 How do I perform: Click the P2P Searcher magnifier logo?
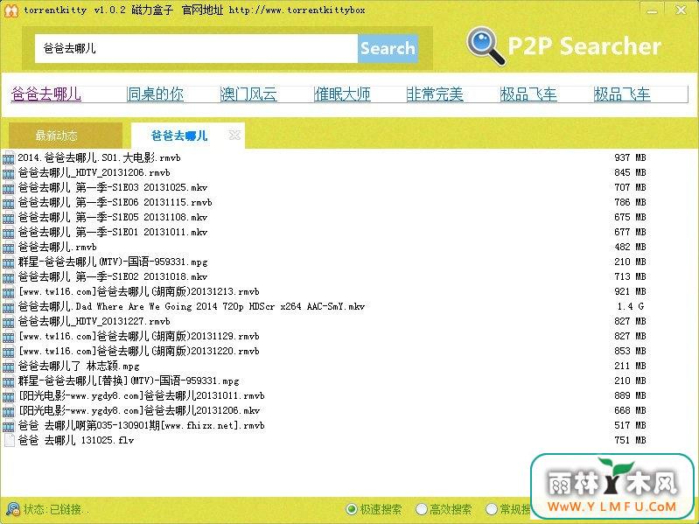486,45
